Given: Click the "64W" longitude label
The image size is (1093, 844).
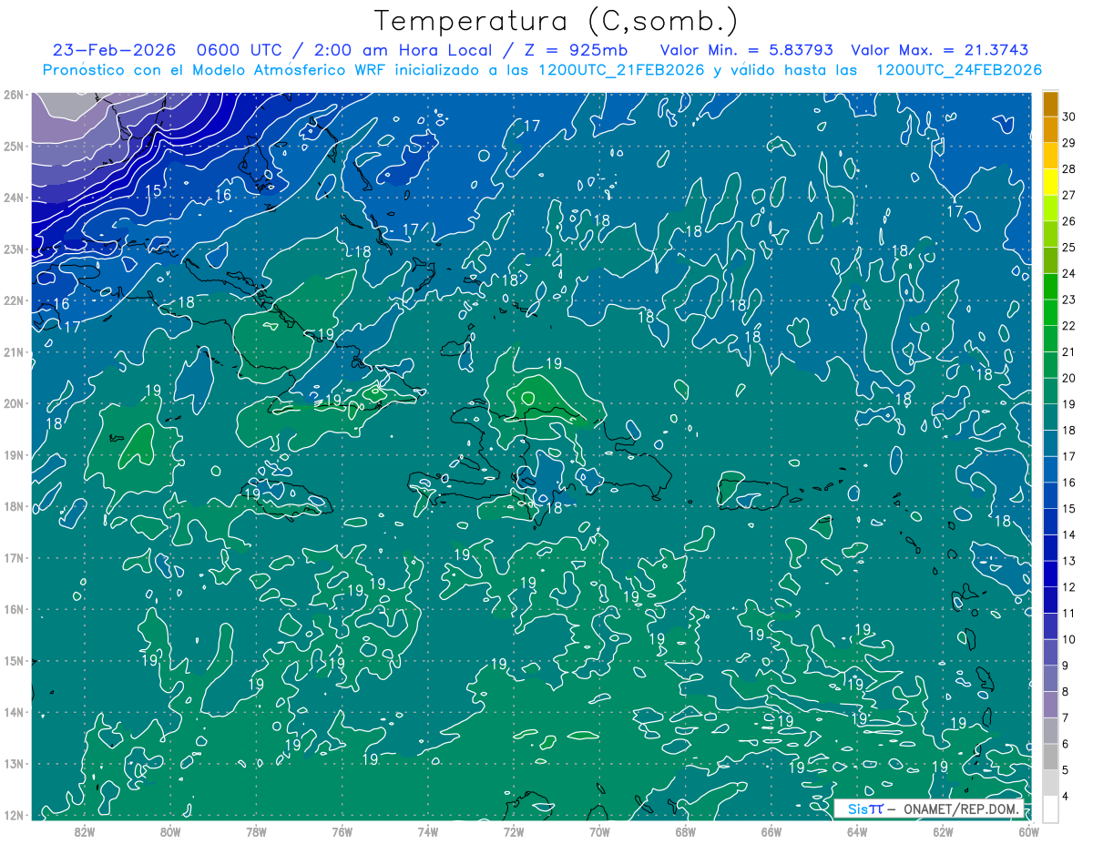Looking at the screenshot, I should [857, 831].
